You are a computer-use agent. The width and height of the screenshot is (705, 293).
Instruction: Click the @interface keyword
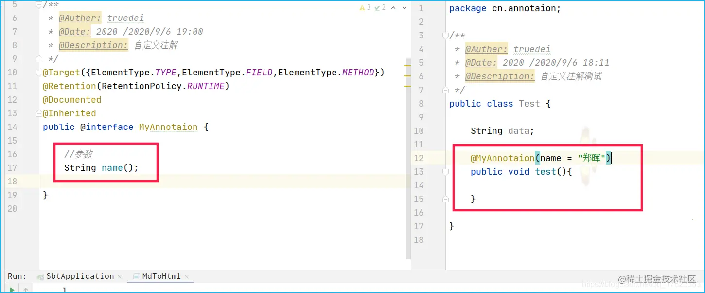107,127
